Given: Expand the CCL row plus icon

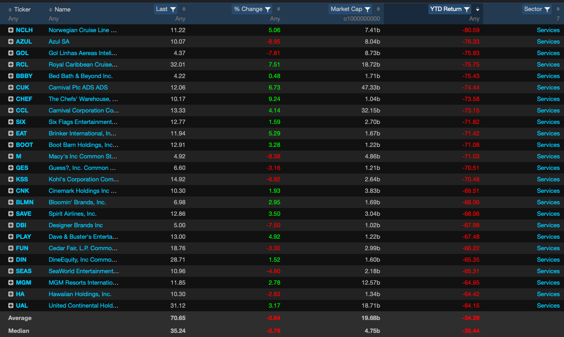Looking at the screenshot, I should 11,110.
